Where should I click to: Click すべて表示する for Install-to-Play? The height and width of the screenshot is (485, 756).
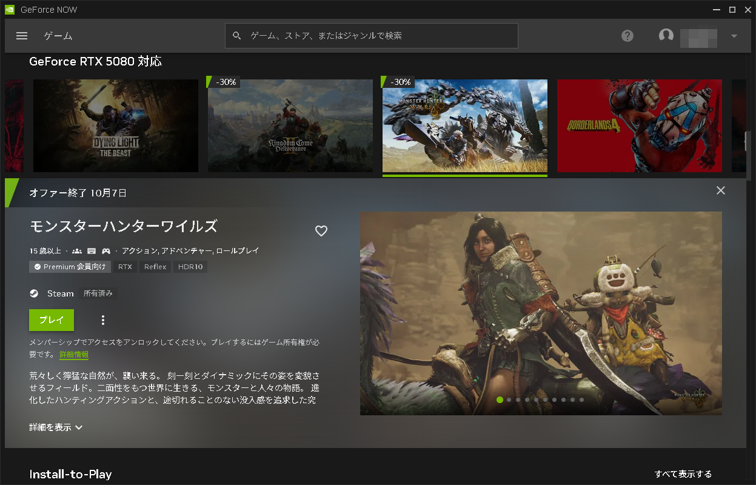(683, 474)
